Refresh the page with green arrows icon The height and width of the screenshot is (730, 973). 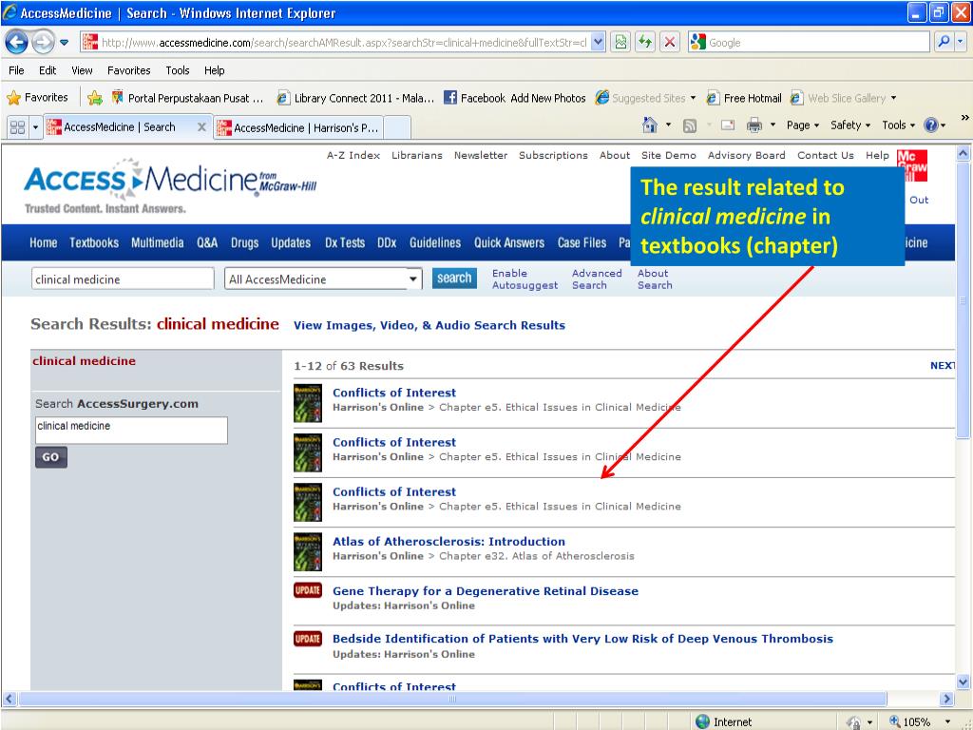point(645,42)
